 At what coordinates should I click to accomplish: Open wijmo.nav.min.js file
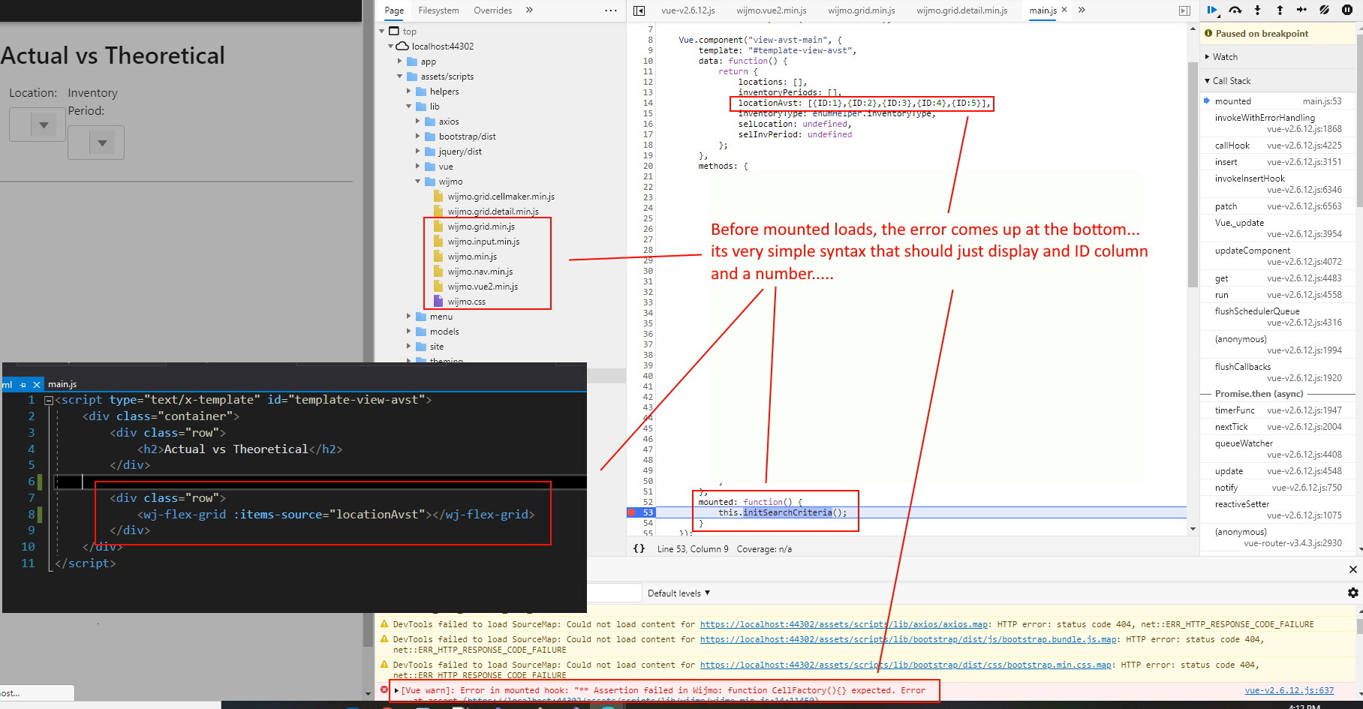click(x=480, y=272)
